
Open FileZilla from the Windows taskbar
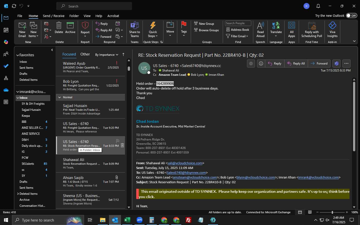(x=188, y=220)
